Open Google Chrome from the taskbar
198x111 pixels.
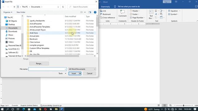tap(40, 109)
